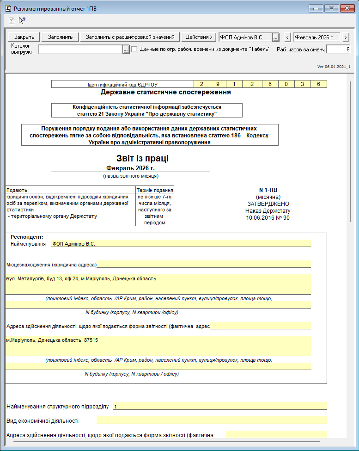Click the Найменування field with ФОП Адмінов
This screenshot has width=359, height=451.
(180, 244)
